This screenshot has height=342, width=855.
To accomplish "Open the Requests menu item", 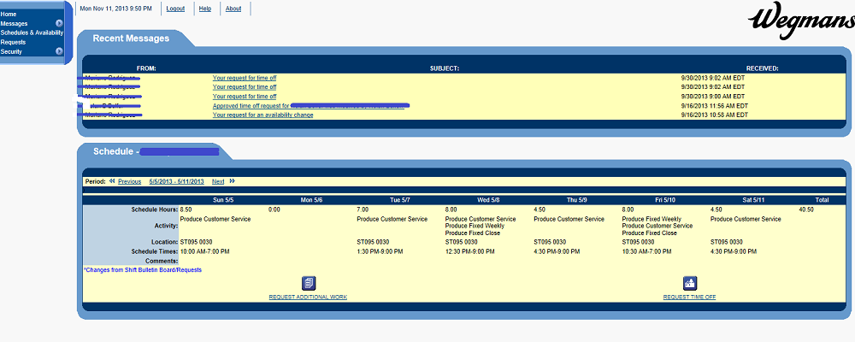I will 13,42.
